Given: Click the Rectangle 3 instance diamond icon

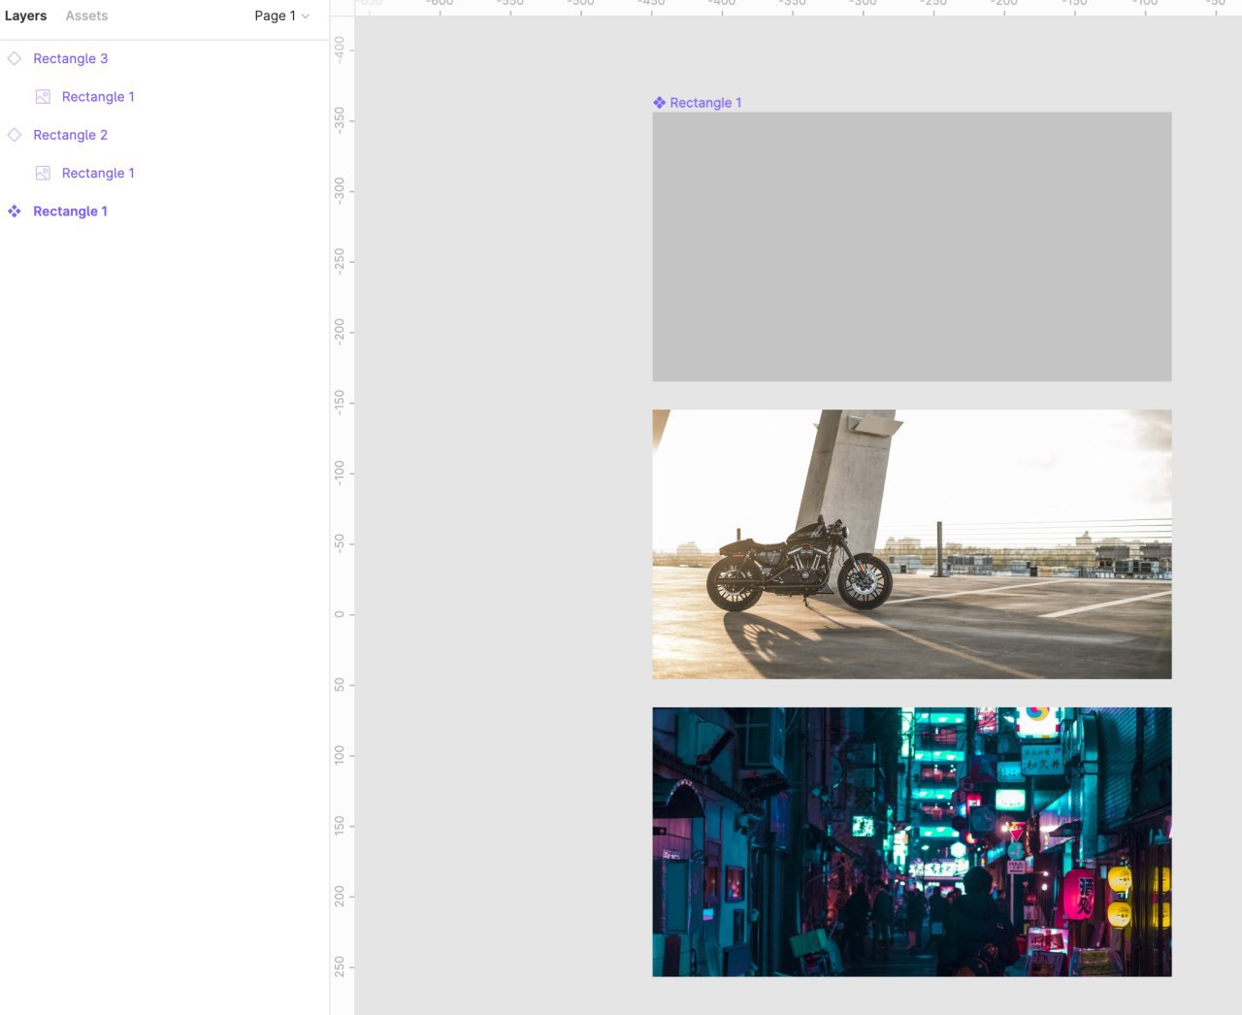Looking at the screenshot, I should tap(15, 58).
